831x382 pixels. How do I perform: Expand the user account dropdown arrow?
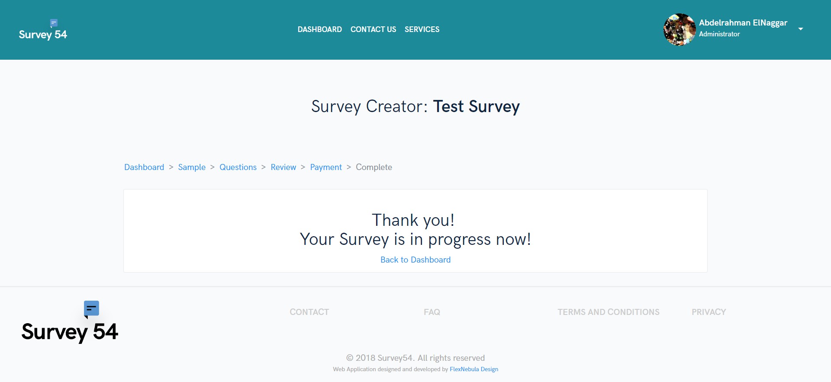click(x=801, y=29)
